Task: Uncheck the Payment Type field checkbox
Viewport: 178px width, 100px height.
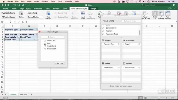Action: coord(103,34)
